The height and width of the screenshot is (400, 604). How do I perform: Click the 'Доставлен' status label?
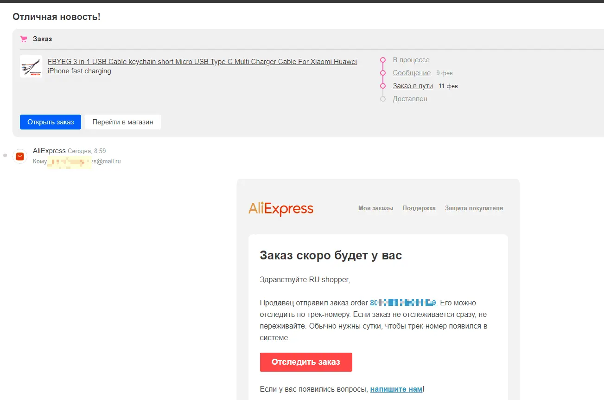coord(410,99)
